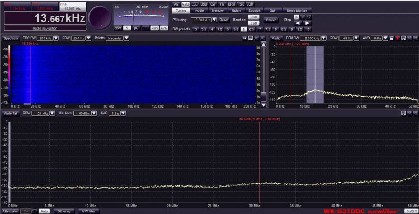Image resolution: width=419 pixels, height=214 pixels.
Task: Toggle the MW filter
Action: tap(88, 211)
